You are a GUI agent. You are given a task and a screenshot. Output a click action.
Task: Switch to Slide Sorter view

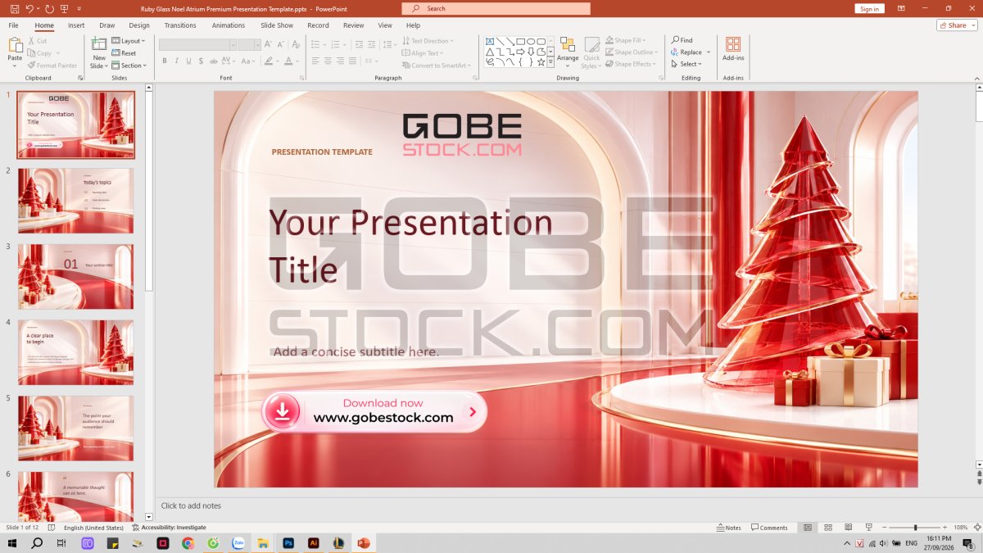pos(828,528)
